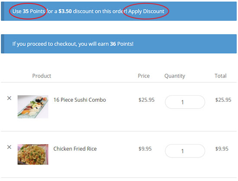Focus the sushi combo quantity field
Image resolution: width=238 pixels, height=181 pixels.
click(x=185, y=102)
